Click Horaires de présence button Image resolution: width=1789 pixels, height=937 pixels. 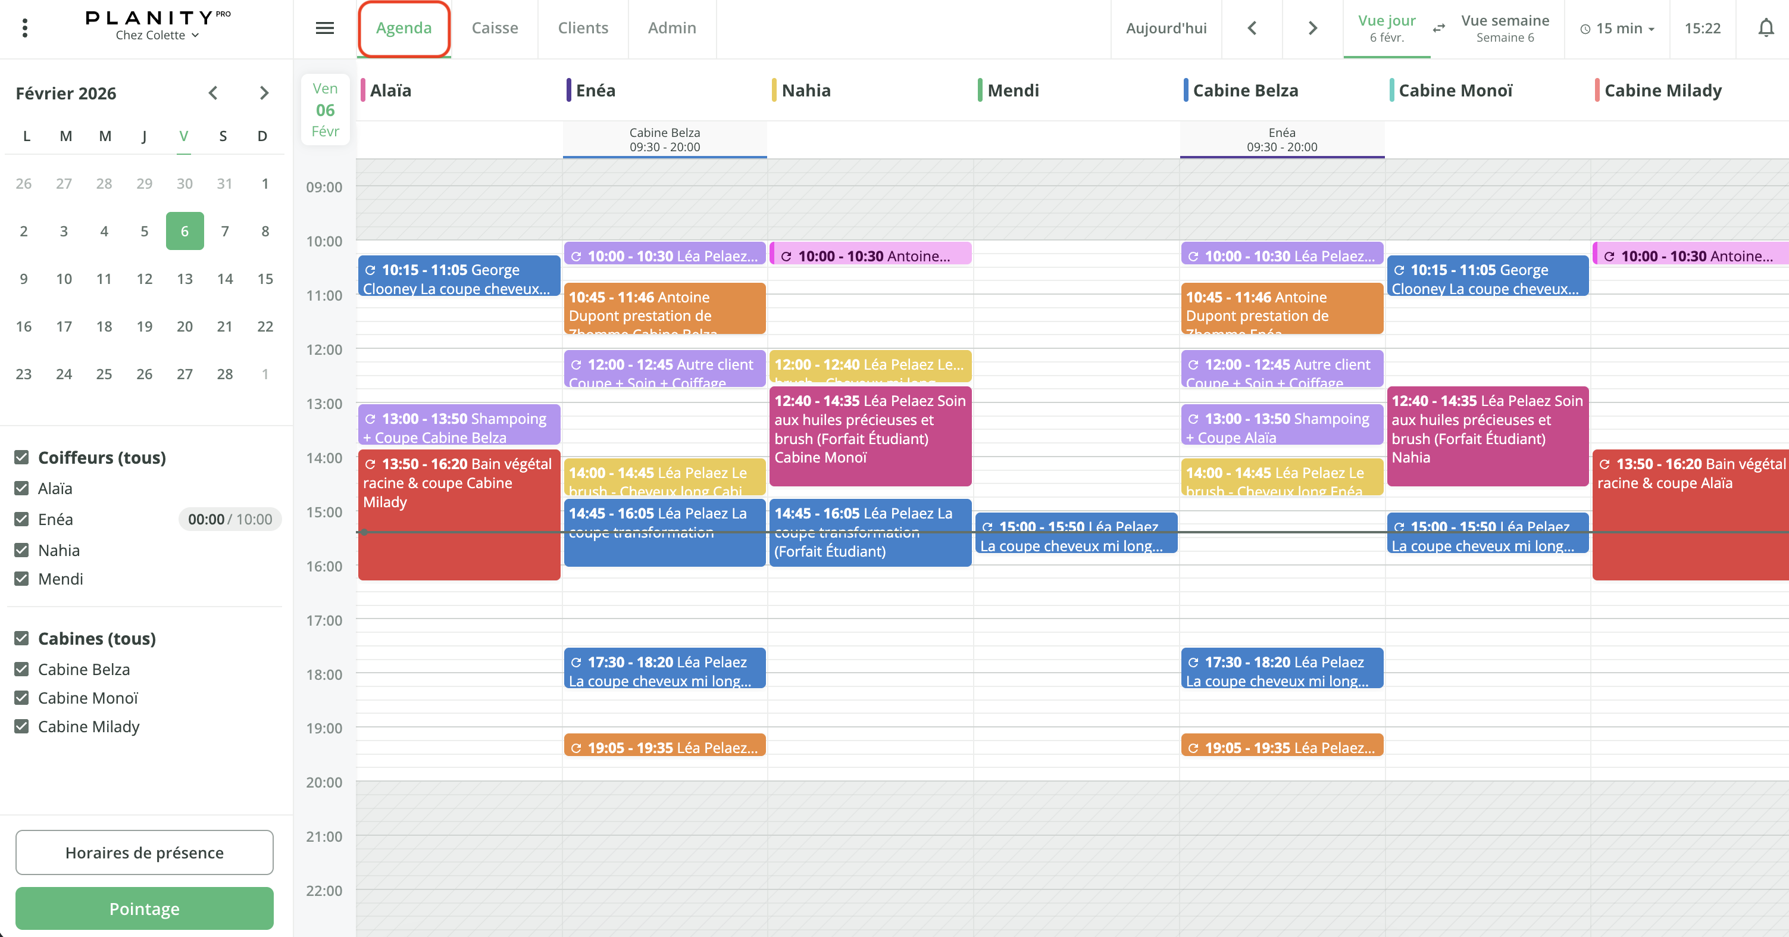[x=145, y=852]
